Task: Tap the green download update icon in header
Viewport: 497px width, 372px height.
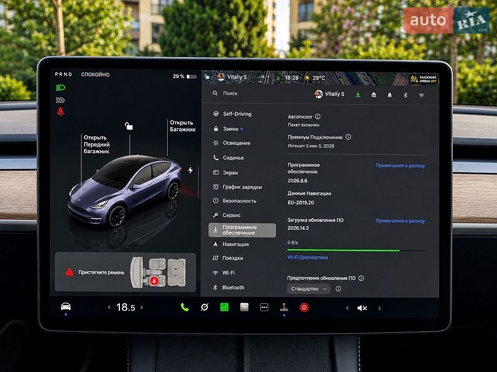Action: click(x=358, y=95)
